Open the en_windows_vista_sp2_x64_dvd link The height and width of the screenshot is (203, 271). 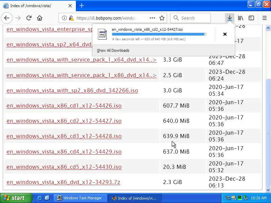[x=49, y=45]
